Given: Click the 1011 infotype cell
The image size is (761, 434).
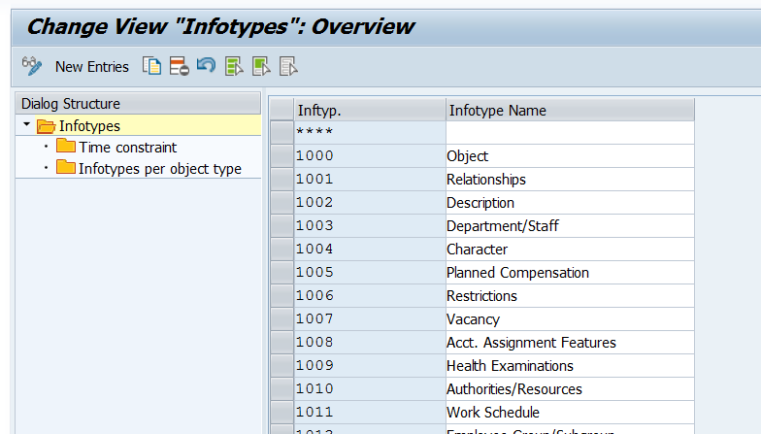Looking at the screenshot, I should pyautogui.click(x=371, y=412).
